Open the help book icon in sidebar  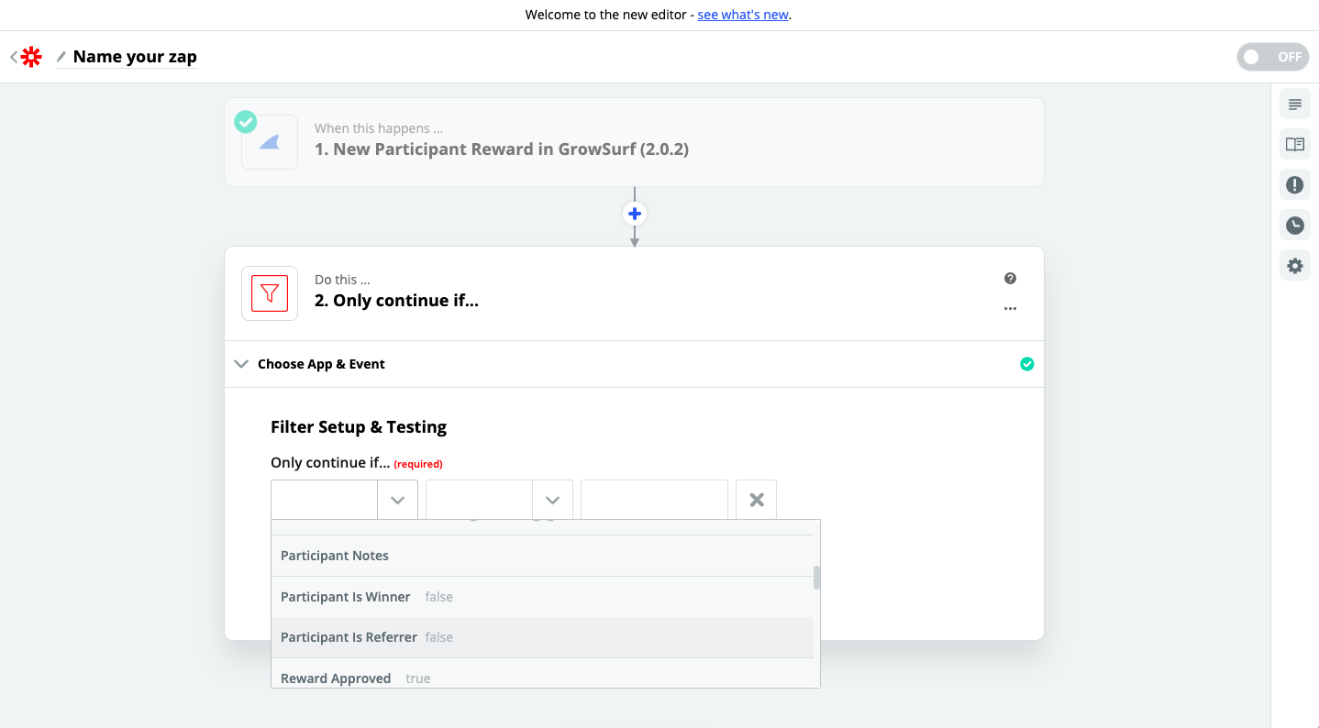point(1295,145)
